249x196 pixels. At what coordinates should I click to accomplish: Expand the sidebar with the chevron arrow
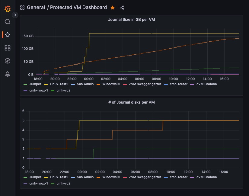[15, 15]
